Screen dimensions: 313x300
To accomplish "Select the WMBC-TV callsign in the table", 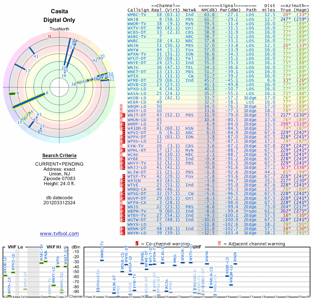I will [137, 15].
